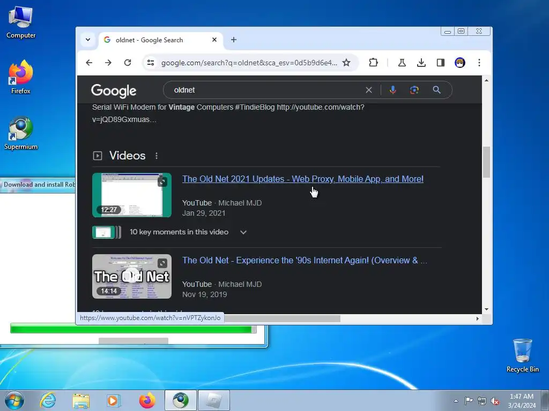549x411 pixels.
Task: Close the 'oldnet - Google Search' tab
Action: [214, 40]
